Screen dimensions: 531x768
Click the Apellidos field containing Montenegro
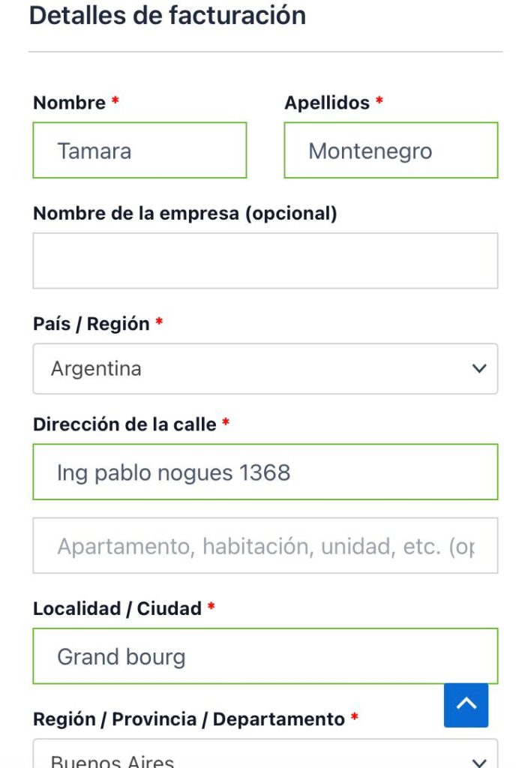click(391, 151)
